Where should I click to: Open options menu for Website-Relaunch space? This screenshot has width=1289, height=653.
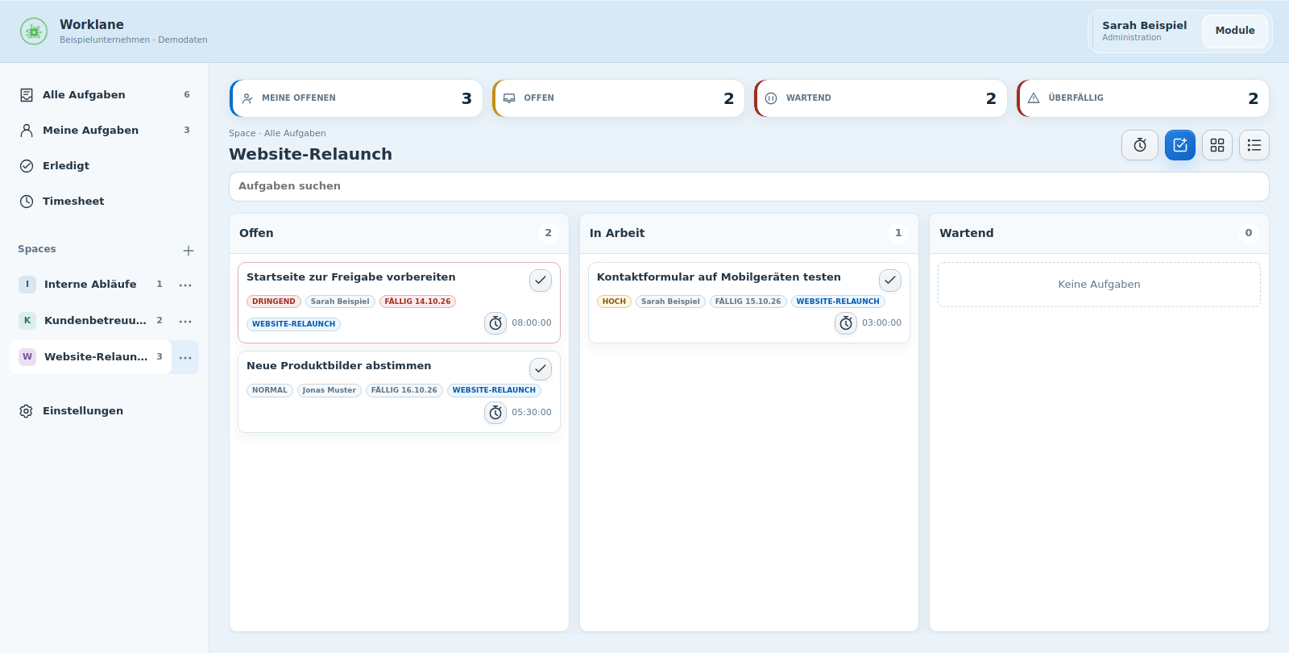[185, 358]
